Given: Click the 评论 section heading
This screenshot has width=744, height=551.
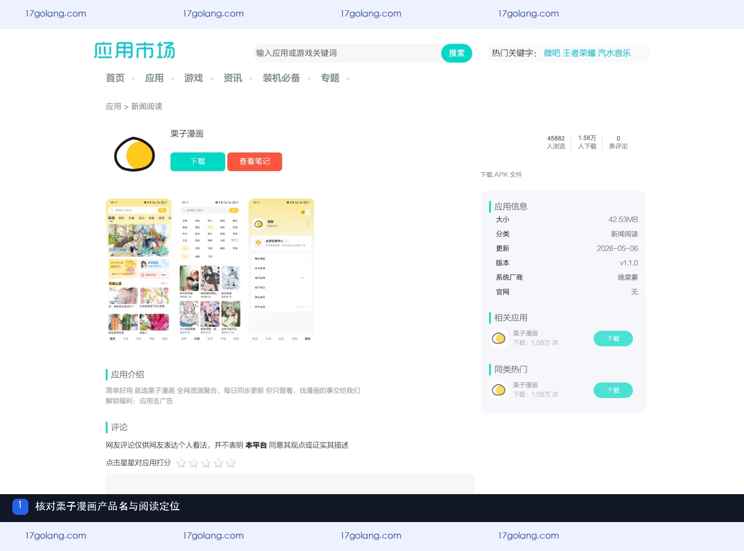Looking at the screenshot, I should pos(119,427).
